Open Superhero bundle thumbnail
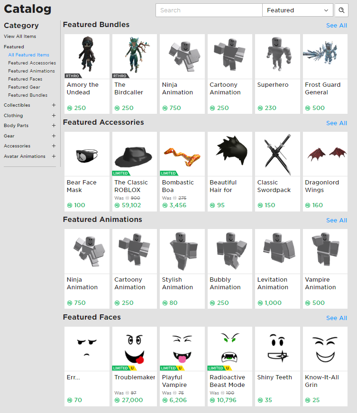Image resolution: width=357 pixels, height=413 pixels. pos(277,56)
